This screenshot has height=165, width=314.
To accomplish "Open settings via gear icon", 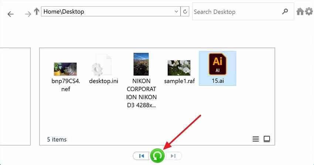I will point(309,11).
